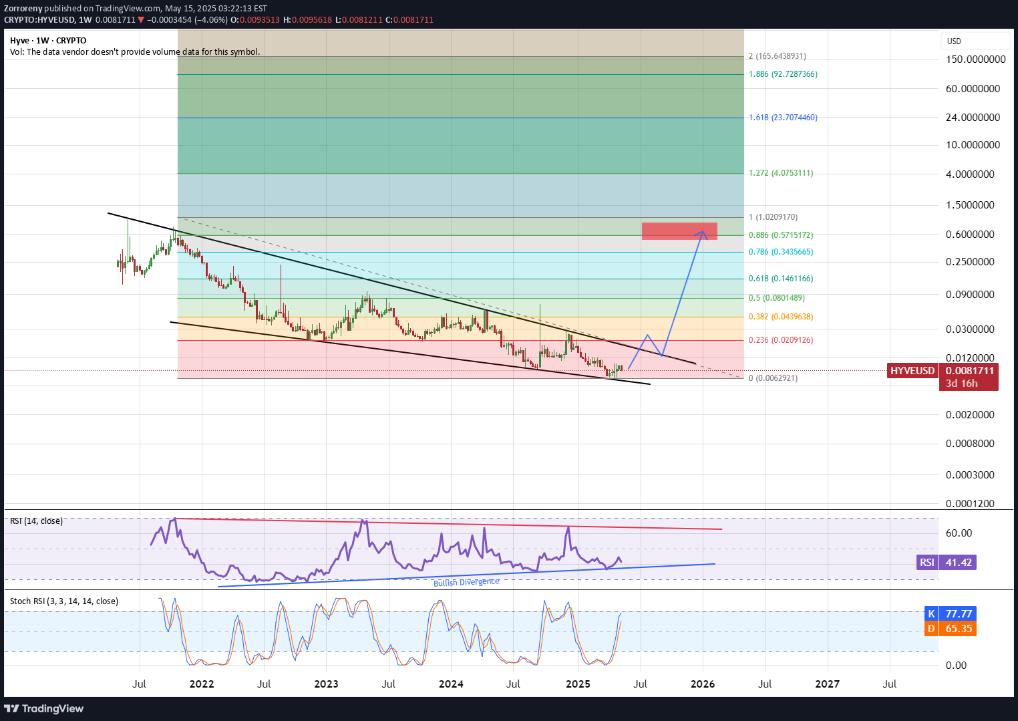The image size is (1018, 721).
Task: Click the 0.382 Fibonacci level label
Action: (x=780, y=317)
